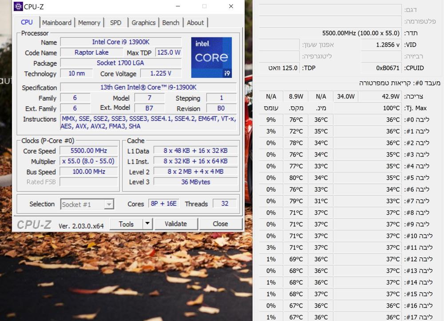
Task: Switch to the Mainboard tab
Action: pos(56,23)
